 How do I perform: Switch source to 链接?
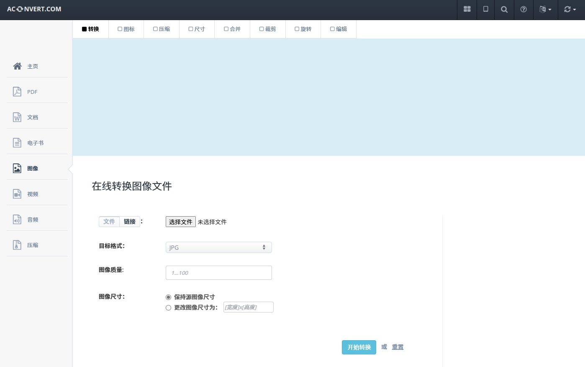click(130, 222)
